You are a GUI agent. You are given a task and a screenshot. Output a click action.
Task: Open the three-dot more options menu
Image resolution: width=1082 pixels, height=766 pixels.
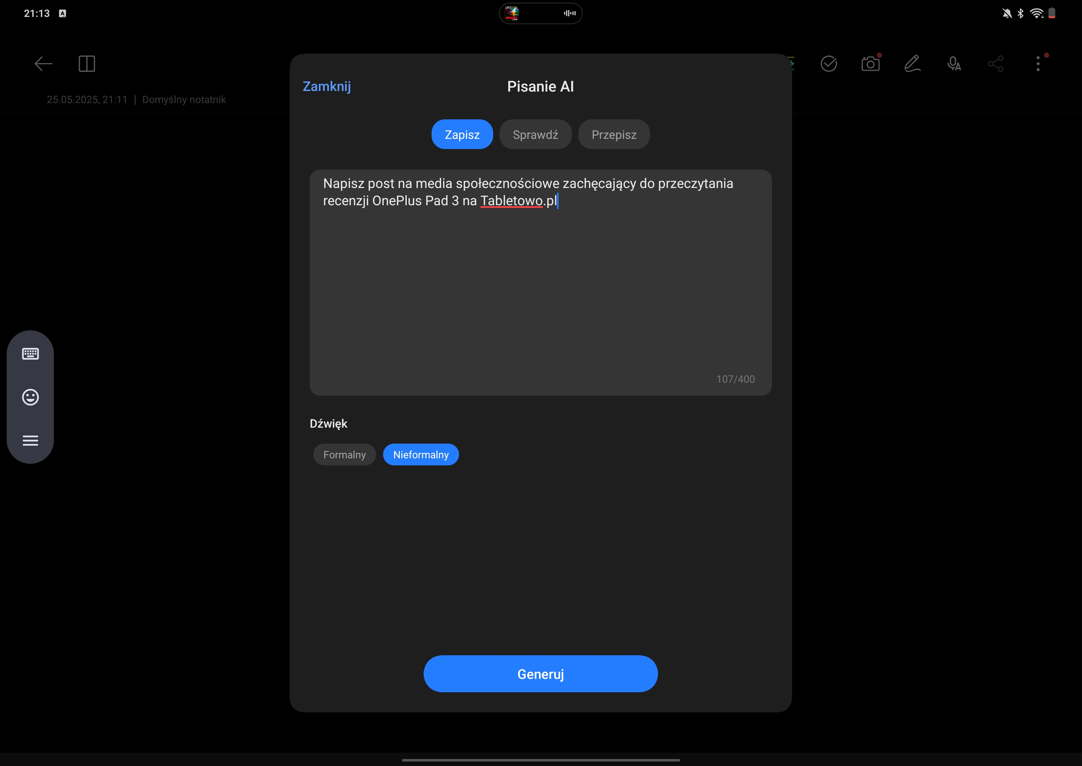pos(1038,64)
